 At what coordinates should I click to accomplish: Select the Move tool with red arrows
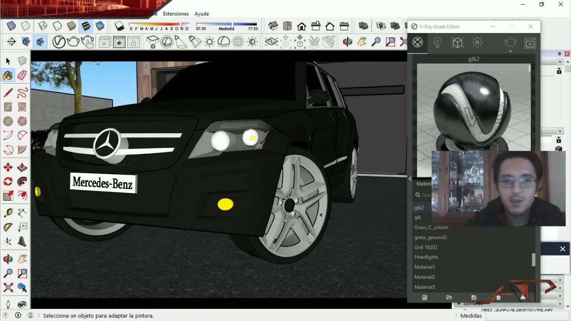(8, 167)
